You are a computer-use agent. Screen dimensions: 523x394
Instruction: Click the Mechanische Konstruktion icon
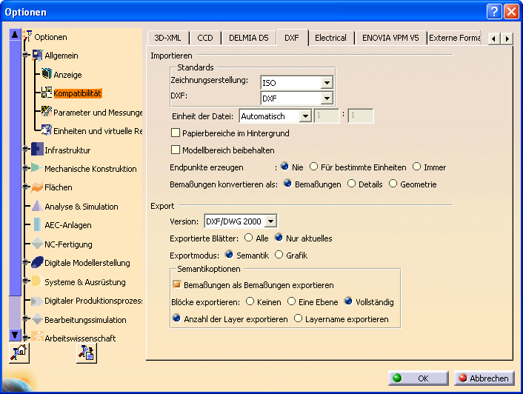36,169
